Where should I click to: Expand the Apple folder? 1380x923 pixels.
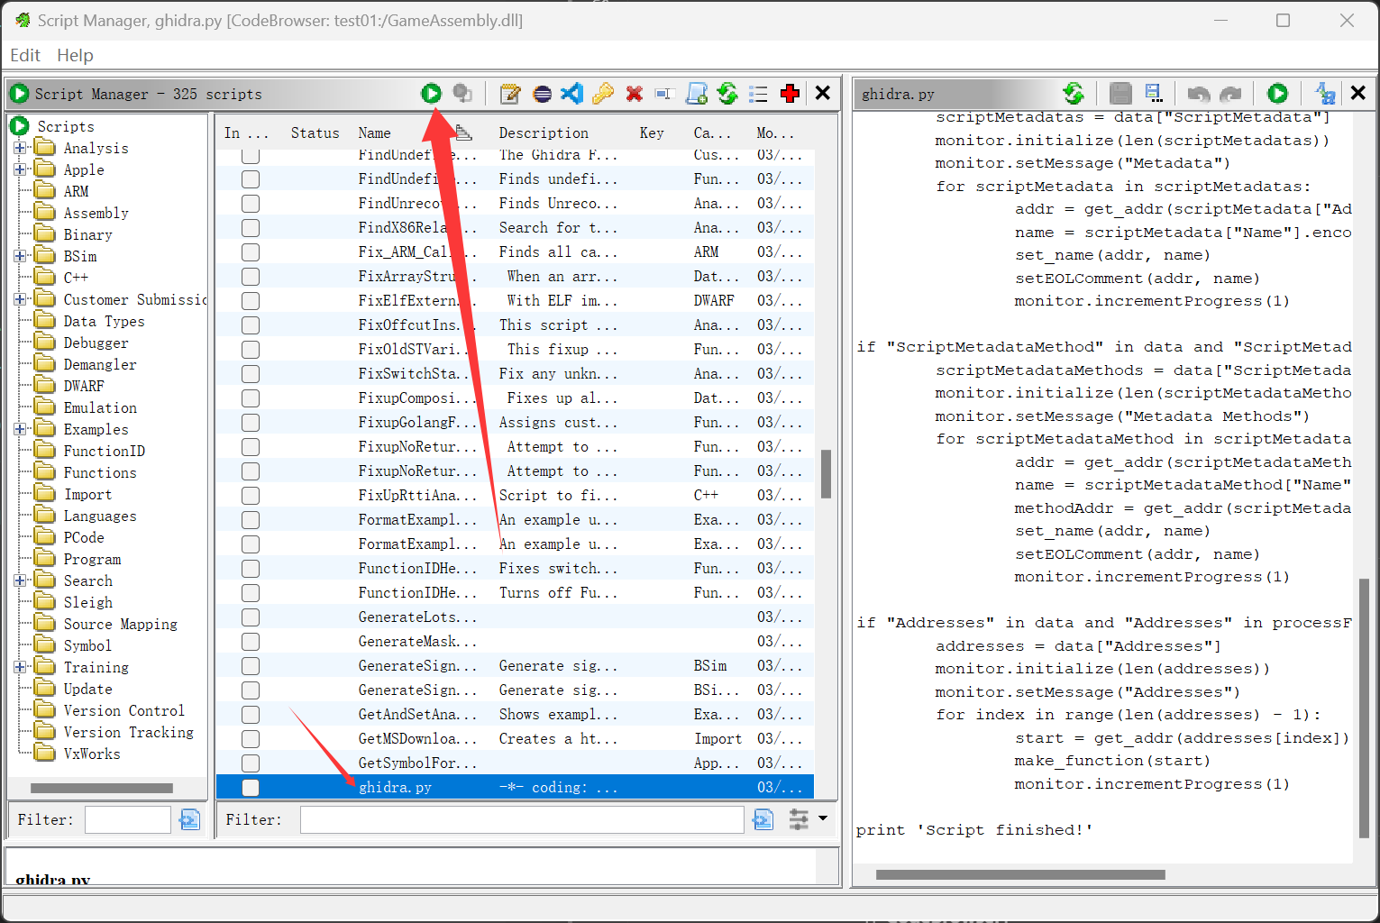(20, 169)
